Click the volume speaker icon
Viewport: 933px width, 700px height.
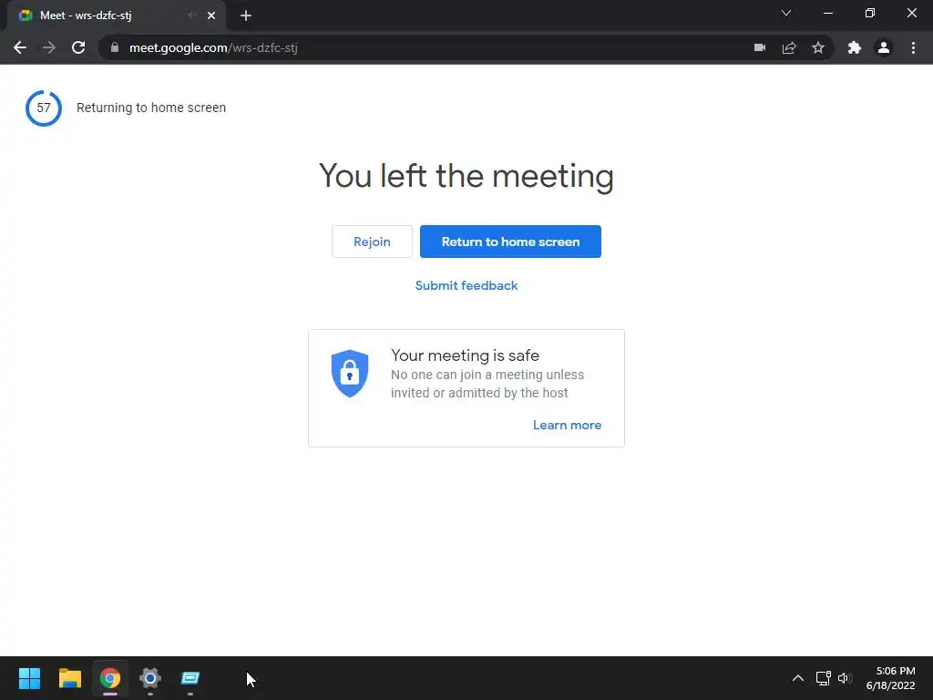[845, 678]
